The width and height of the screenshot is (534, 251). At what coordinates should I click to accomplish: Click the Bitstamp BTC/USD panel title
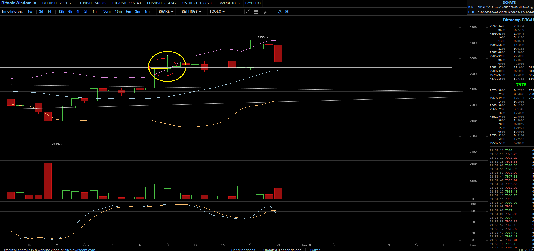pos(518,20)
